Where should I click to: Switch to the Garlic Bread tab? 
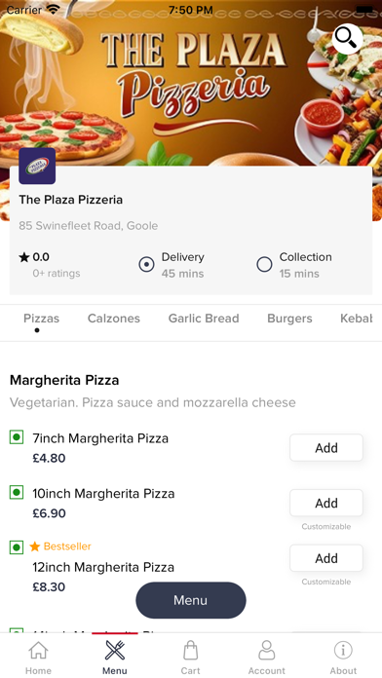pyautogui.click(x=204, y=319)
